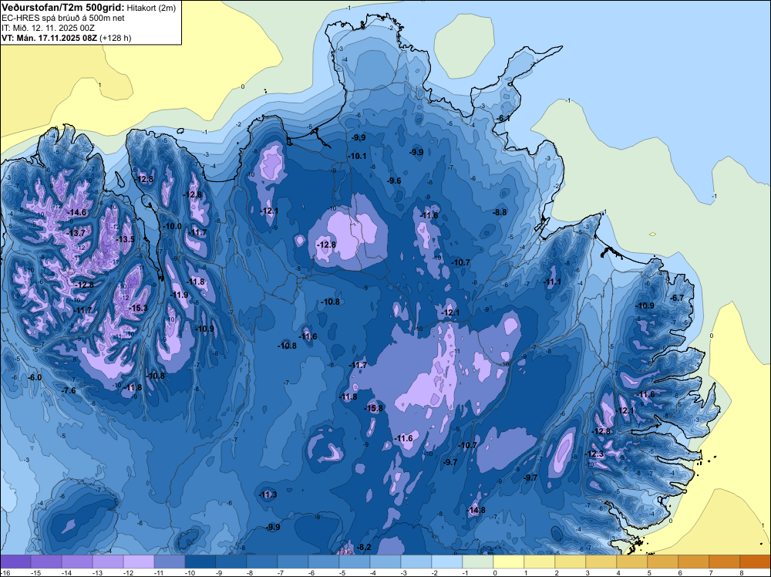This screenshot has height=577, width=771.
Task: Click the init time 'IT: Mið. 12. 11. 2025 00Z'
Action: click(48, 28)
